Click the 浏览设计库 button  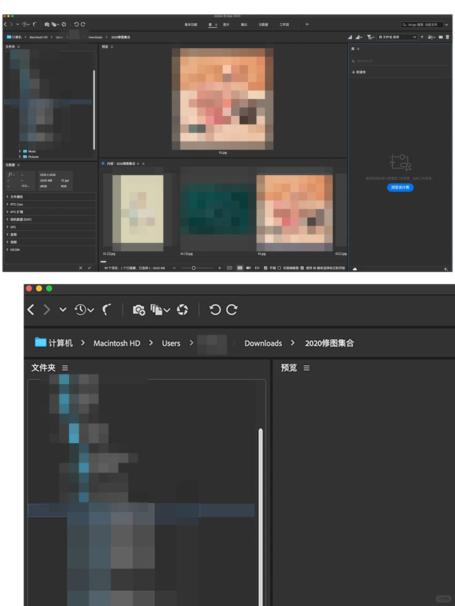coord(400,188)
